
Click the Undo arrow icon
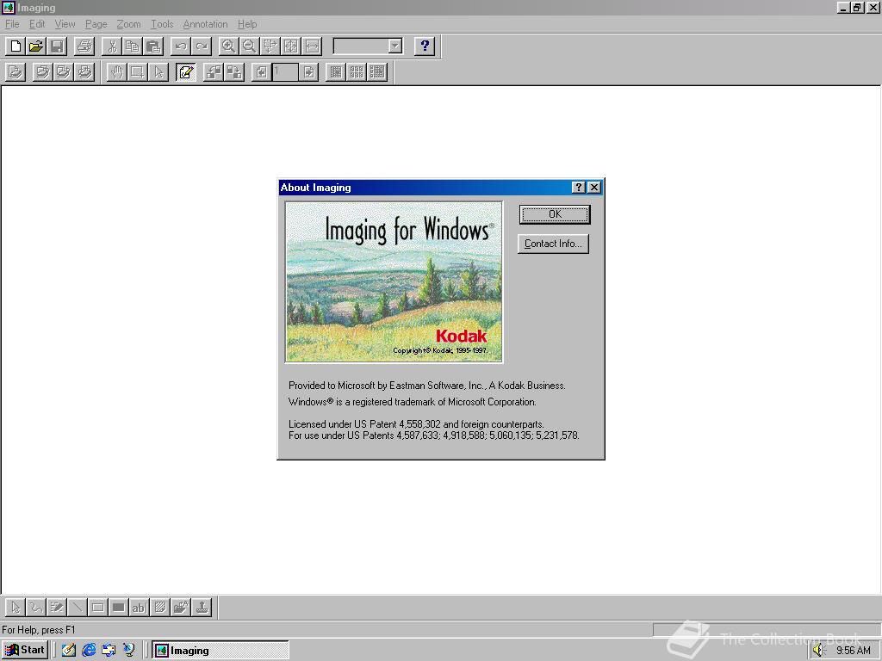181,46
